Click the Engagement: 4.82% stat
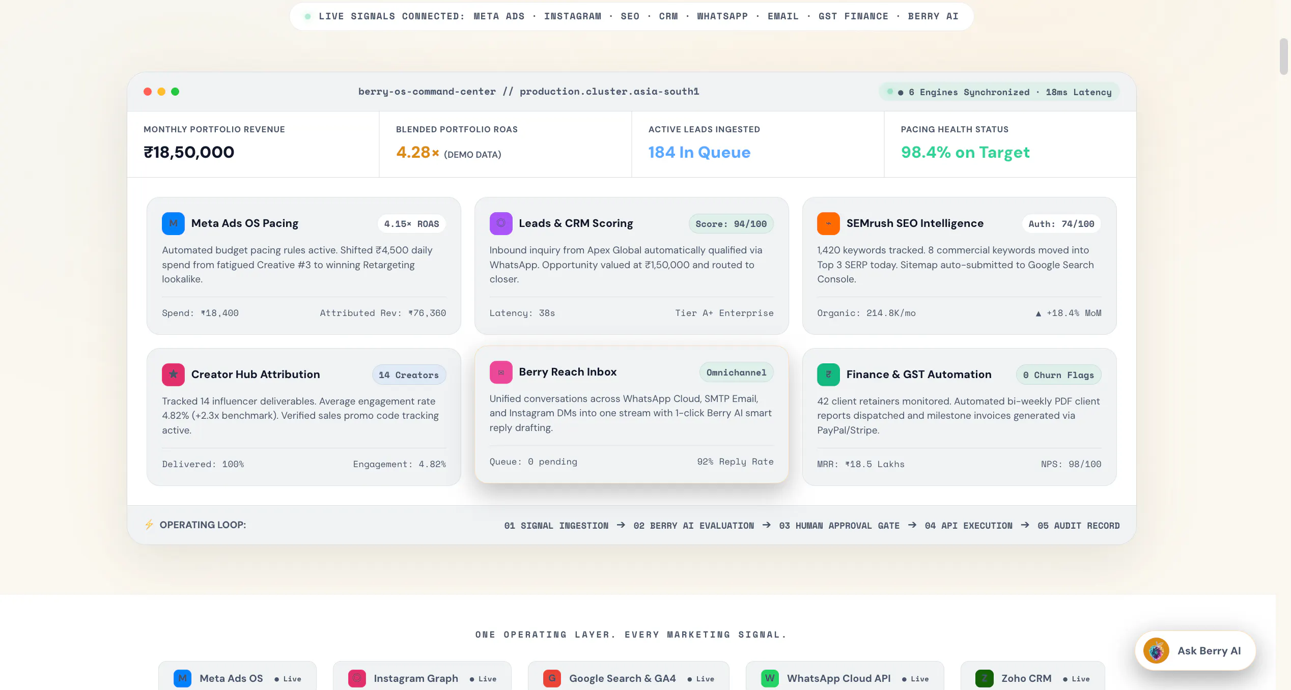The image size is (1291, 690). point(400,464)
